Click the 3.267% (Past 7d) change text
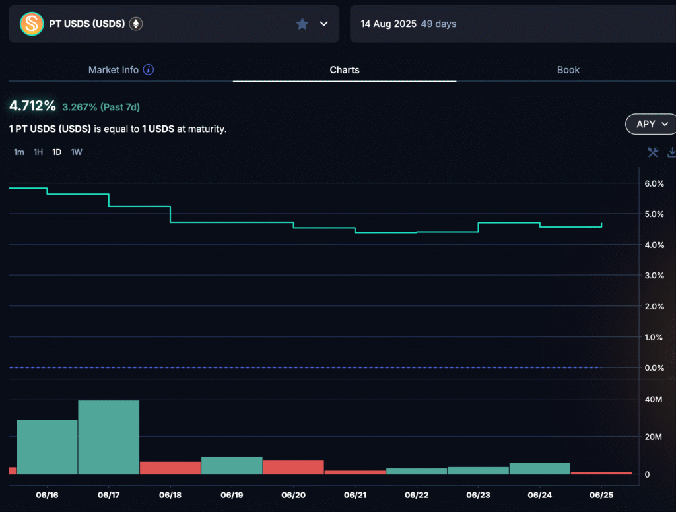Screen dimensions: 676x512 101,107
